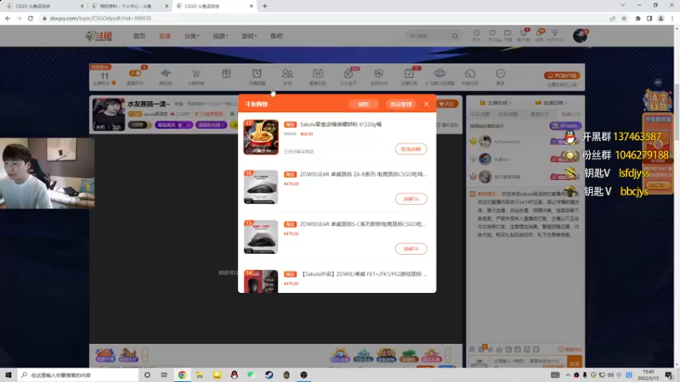680x382 pixels.
Task: Click the Douyu logo in site header
Action: click(99, 36)
